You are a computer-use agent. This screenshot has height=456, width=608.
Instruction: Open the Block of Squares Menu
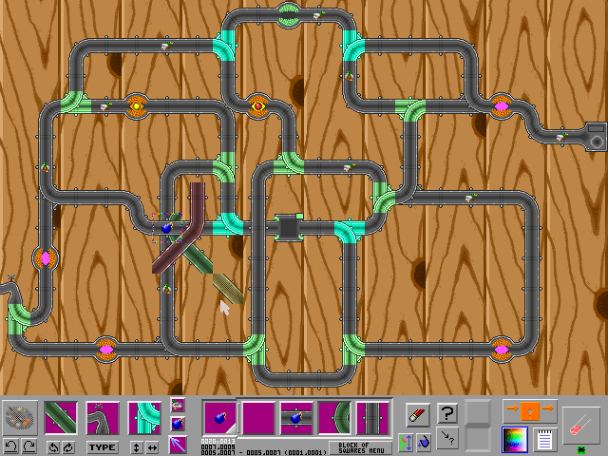[x=360, y=446]
